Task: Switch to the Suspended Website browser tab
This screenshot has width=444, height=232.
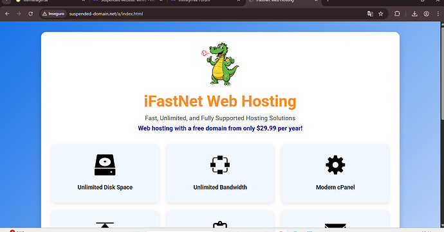Action: coord(128,1)
